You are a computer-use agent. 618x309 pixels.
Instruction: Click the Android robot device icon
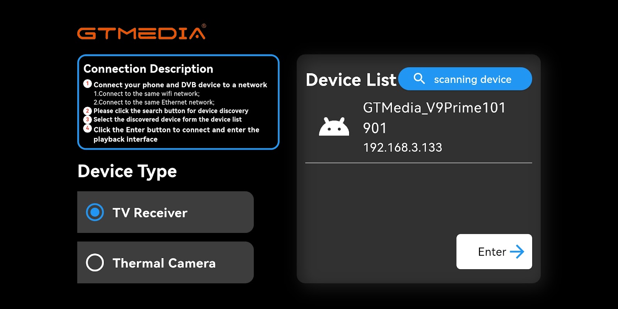point(334,126)
